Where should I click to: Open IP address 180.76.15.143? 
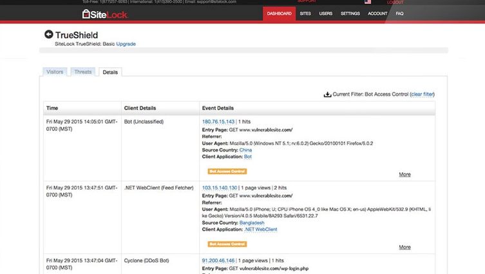pos(218,122)
